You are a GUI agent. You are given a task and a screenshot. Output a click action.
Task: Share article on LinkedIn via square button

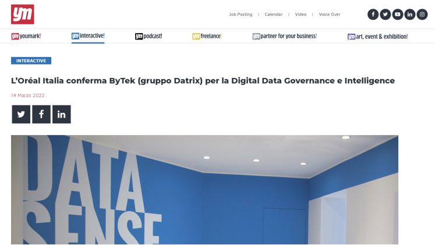[62, 114]
